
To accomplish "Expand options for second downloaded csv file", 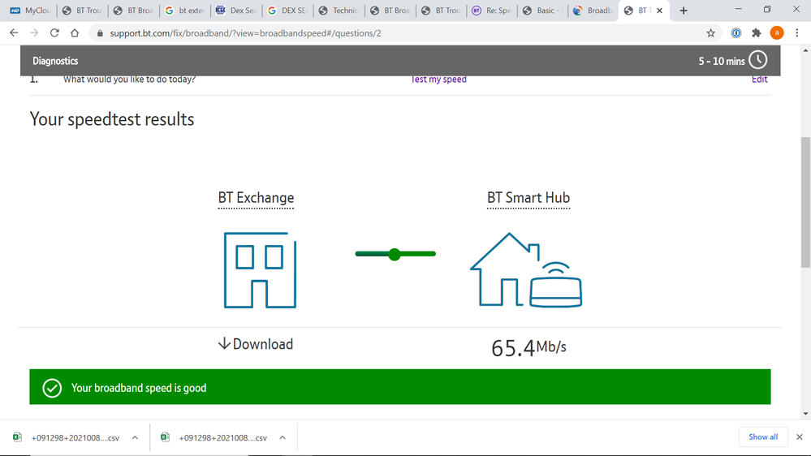I will (283, 437).
